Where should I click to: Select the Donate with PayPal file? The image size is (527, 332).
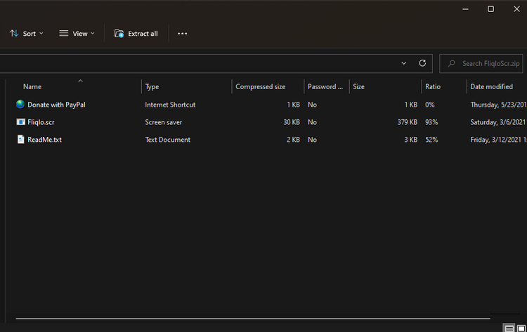(56, 105)
